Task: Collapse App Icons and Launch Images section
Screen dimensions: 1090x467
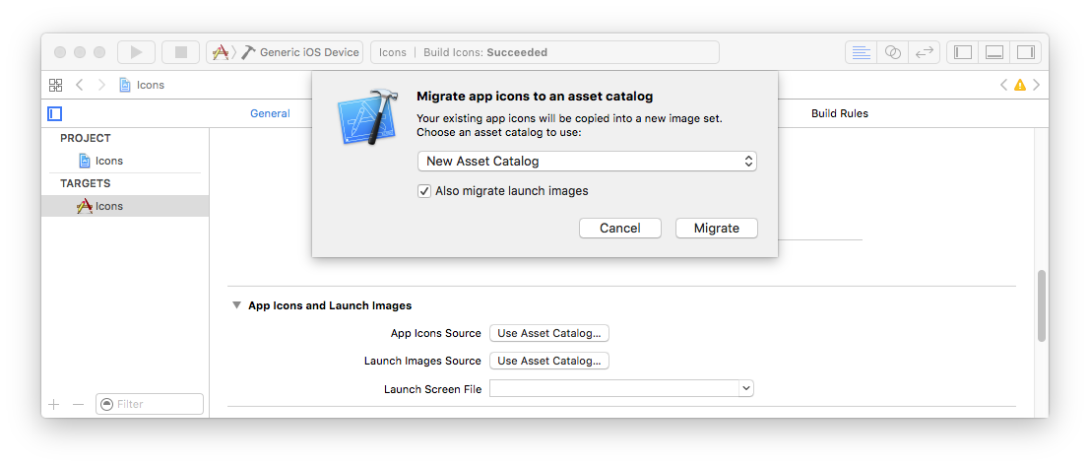Action: click(x=236, y=305)
